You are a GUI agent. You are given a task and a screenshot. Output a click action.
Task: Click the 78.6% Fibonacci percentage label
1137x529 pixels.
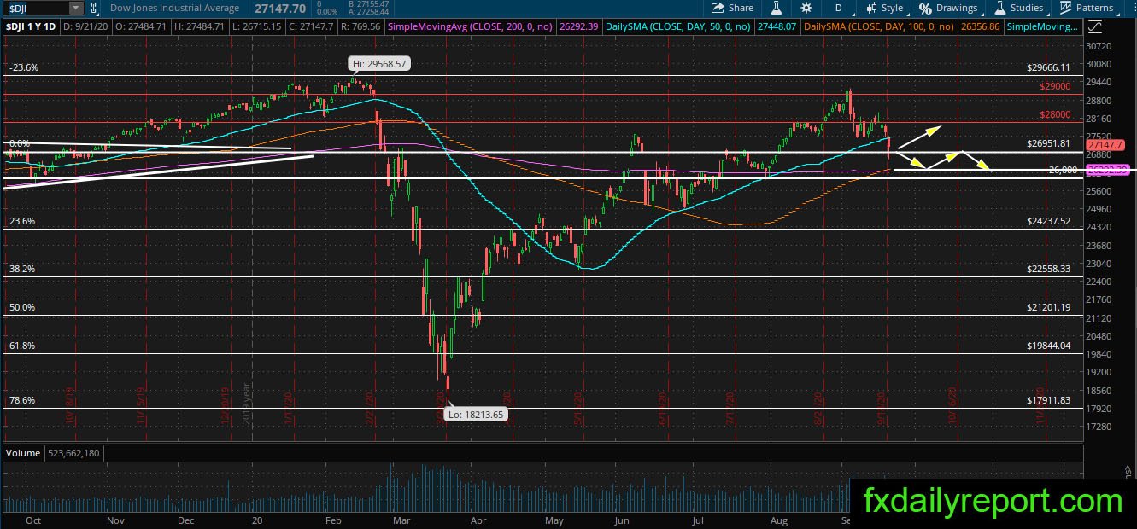21,400
